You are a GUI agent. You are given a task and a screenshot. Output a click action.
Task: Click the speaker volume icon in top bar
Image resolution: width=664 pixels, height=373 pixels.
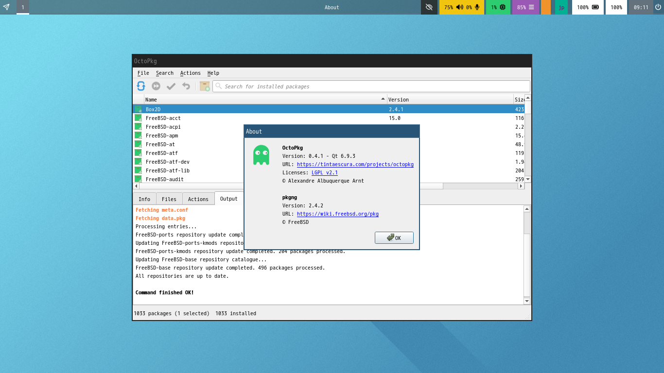[459, 7]
